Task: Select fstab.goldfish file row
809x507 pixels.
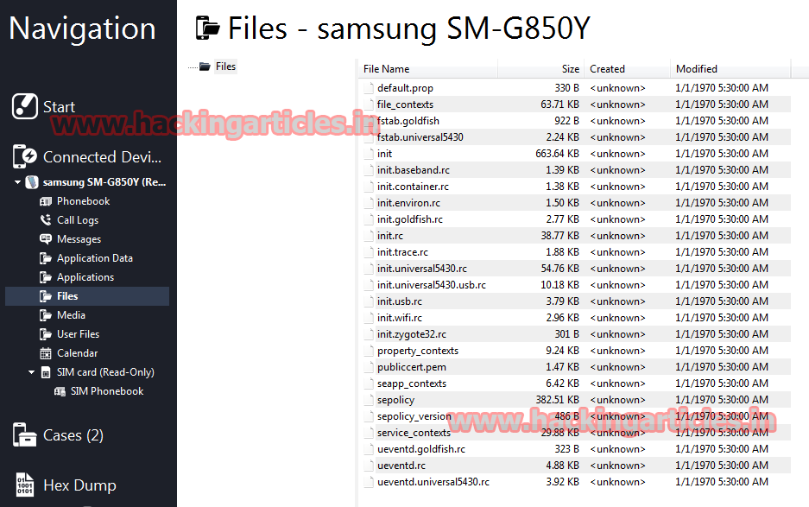Action: click(574, 121)
